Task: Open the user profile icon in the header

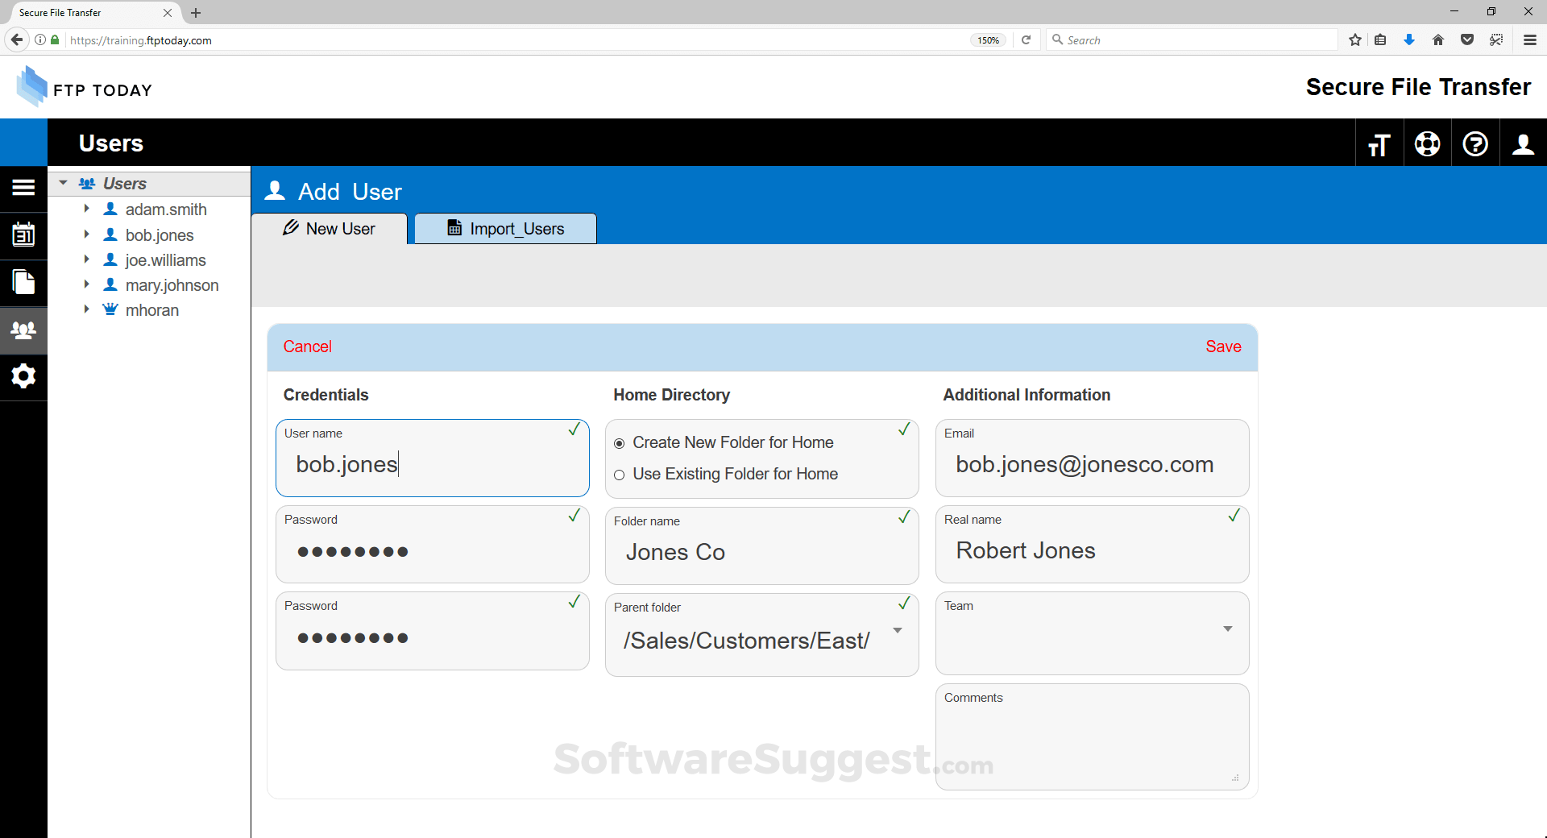Action: point(1522,144)
